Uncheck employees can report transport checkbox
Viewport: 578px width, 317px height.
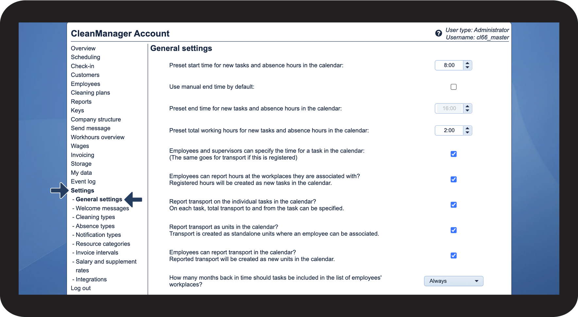pos(453,256)
